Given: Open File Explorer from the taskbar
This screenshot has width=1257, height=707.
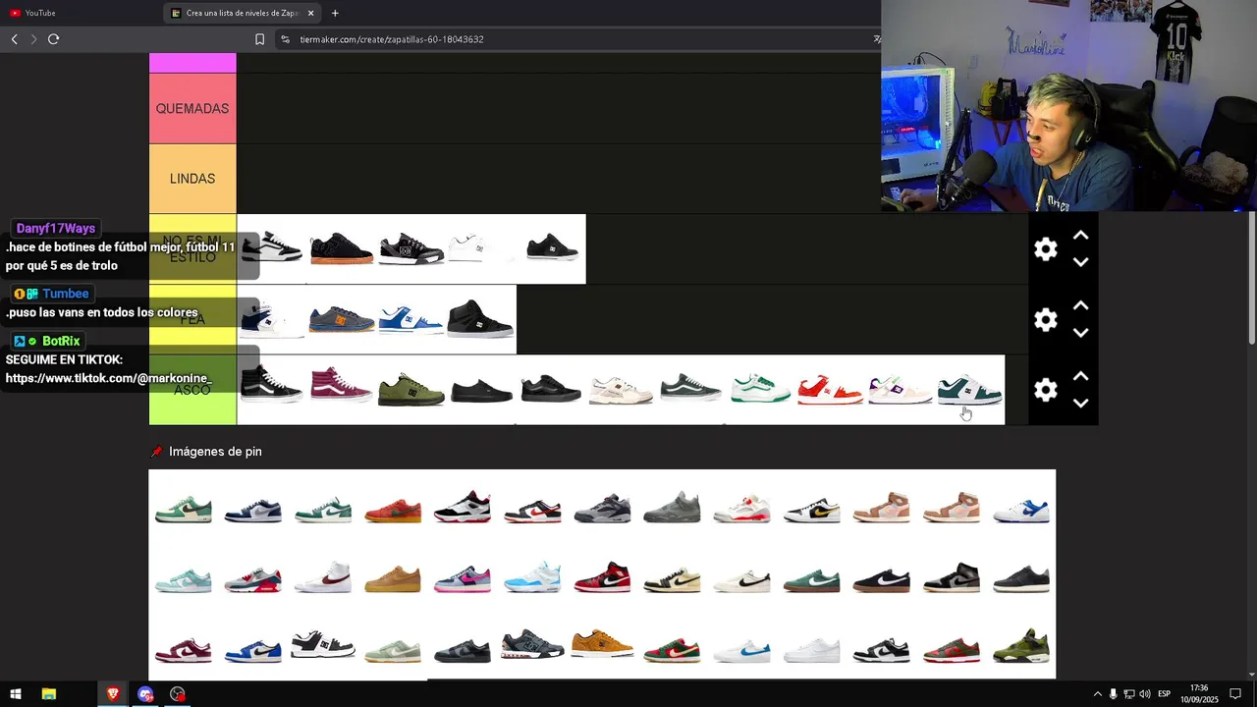Looking at the screenshot, I should coord(48,694).
